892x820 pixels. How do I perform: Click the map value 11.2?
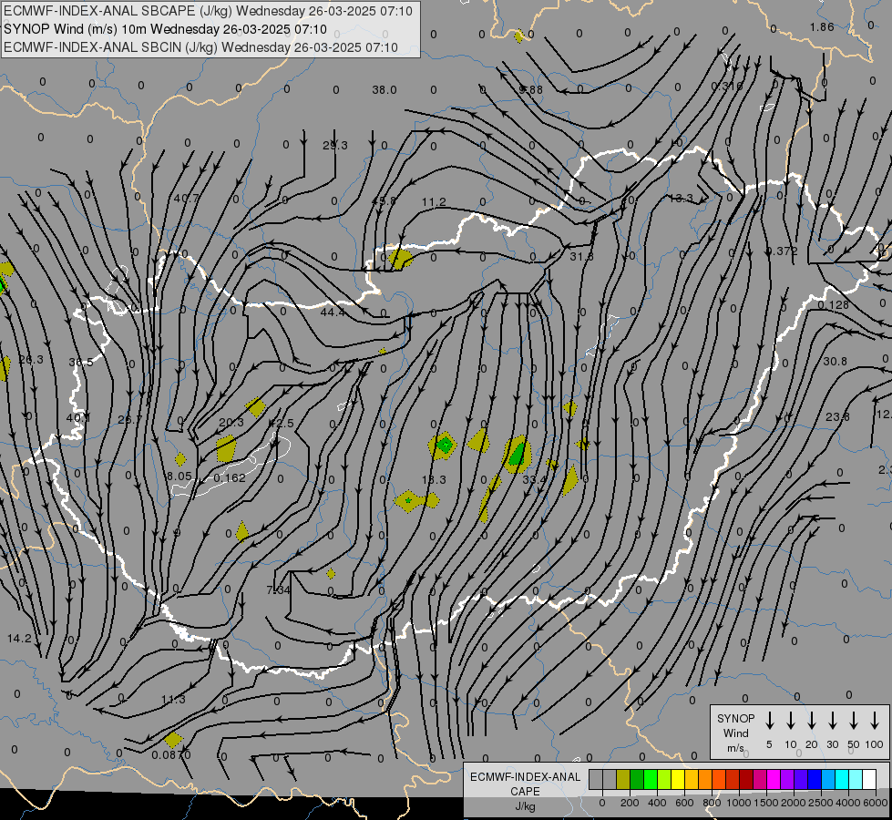434,202
